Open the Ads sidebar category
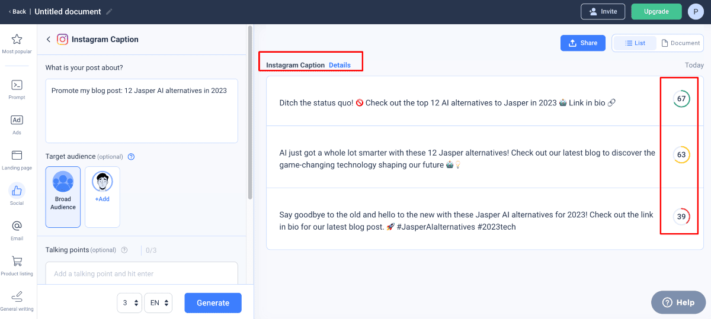 point(17,120)
